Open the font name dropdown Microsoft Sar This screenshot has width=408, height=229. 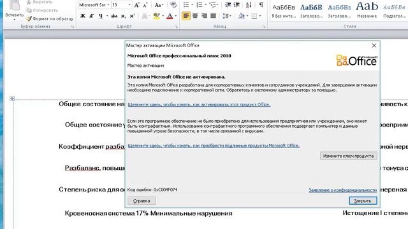pos(108,5)
